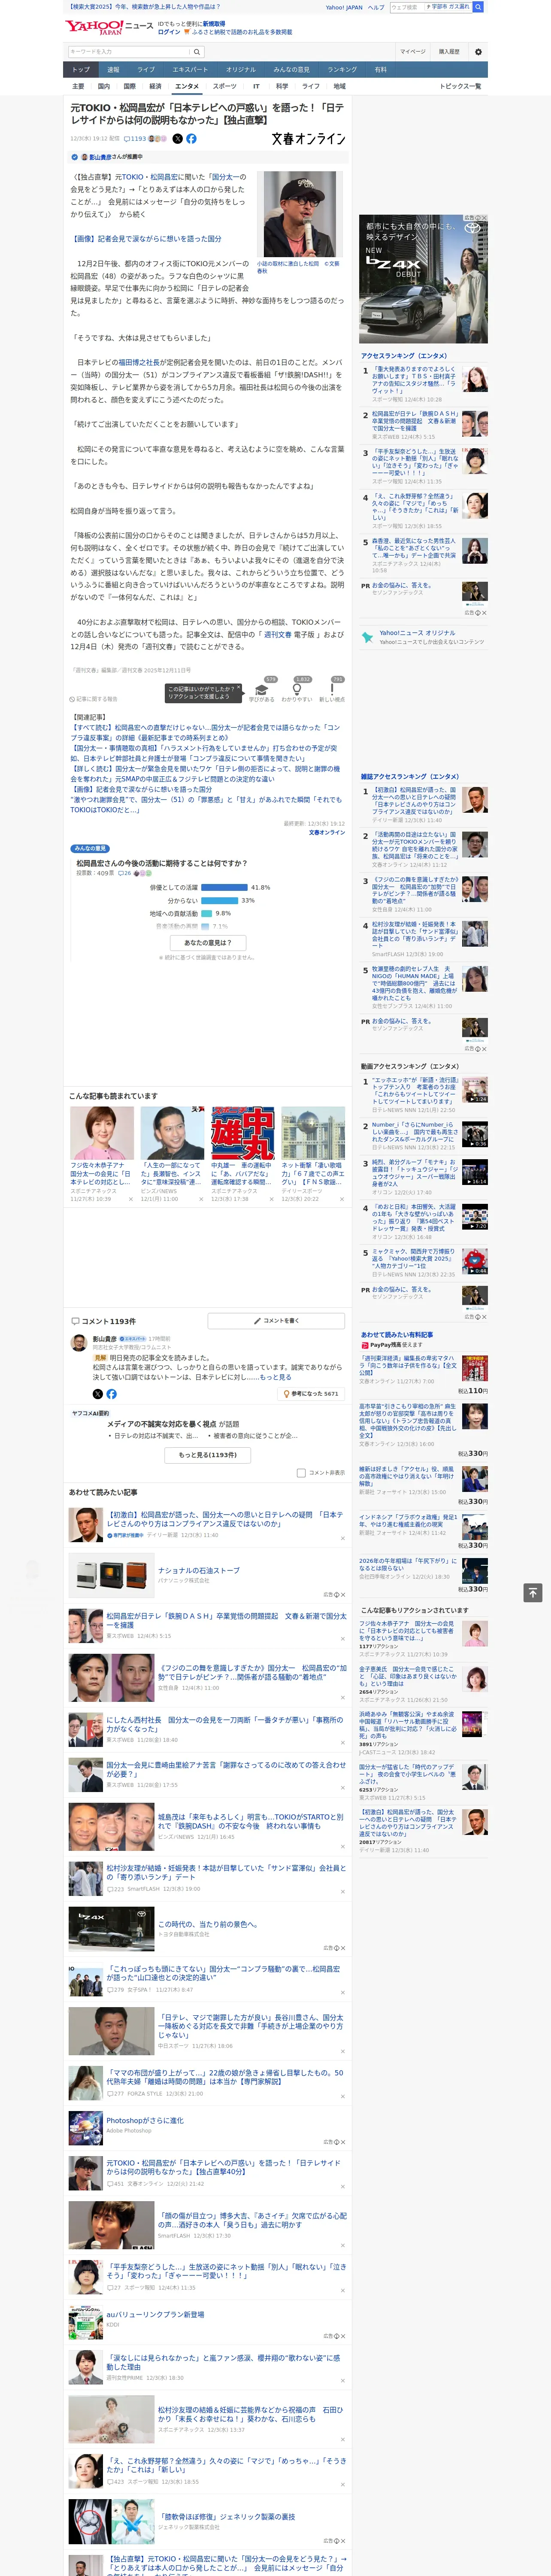
Task: Dismiss the フジ佐々木恭子アナ recommended card
Action: (x=131, y=1199)
